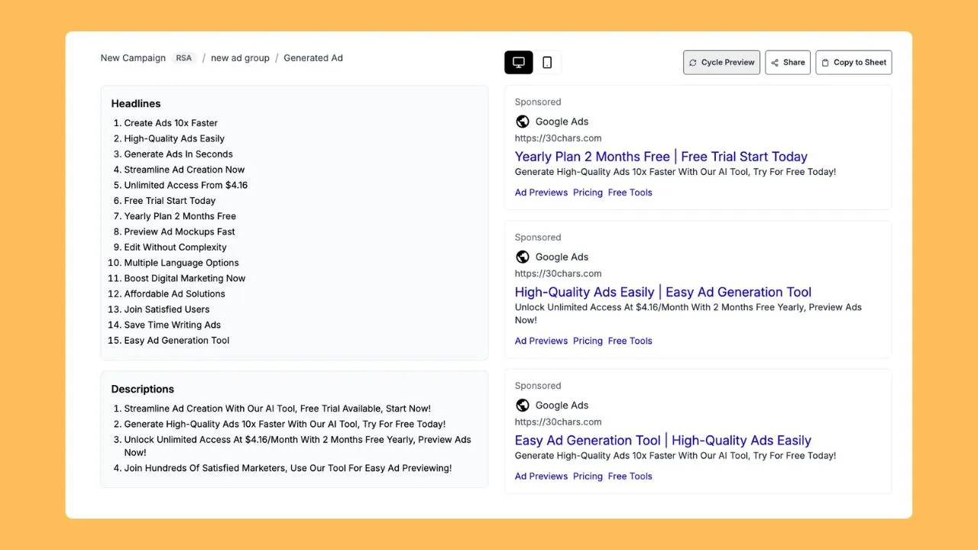
Task: Select description 1 Streamline Ad Creation
Action: (x=277, y=409)
